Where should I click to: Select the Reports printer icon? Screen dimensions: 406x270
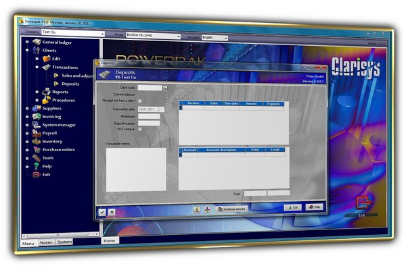coord(46,92)
